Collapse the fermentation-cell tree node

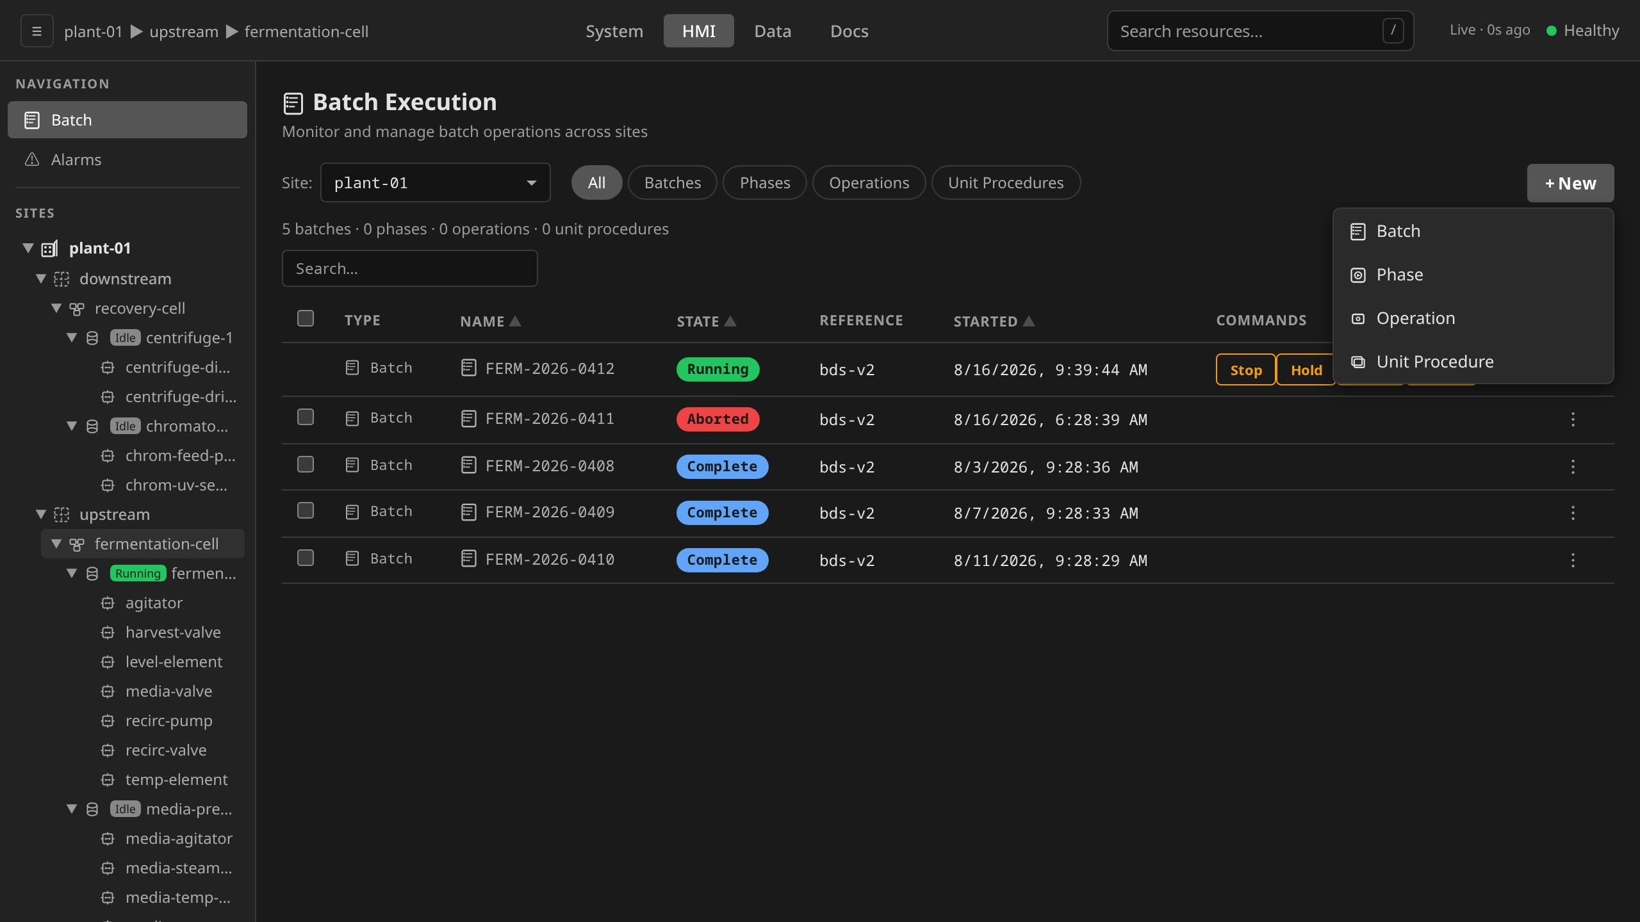tap(56, 544)
